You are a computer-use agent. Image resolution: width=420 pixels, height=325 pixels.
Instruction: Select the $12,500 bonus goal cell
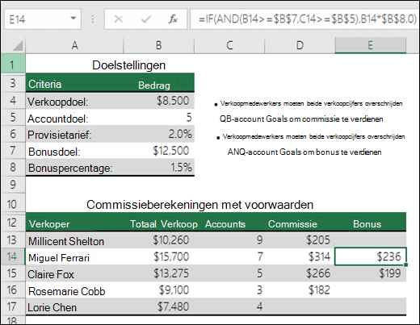click(159, 151)
